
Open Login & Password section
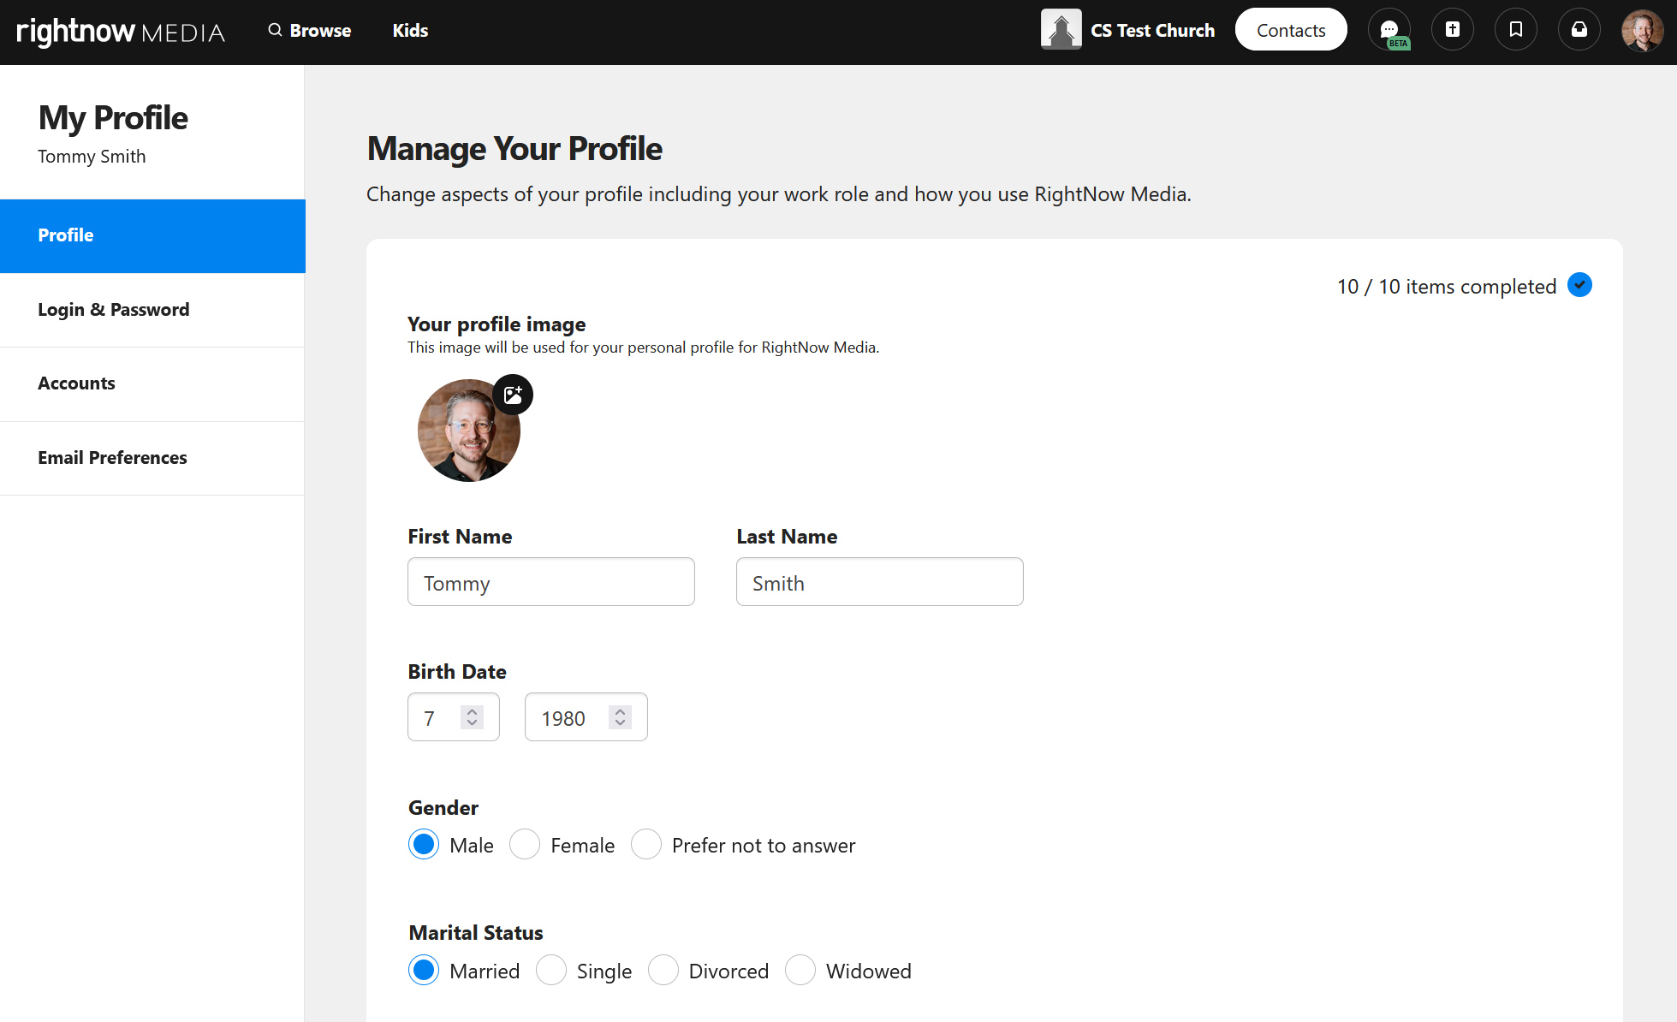point(114,310)
